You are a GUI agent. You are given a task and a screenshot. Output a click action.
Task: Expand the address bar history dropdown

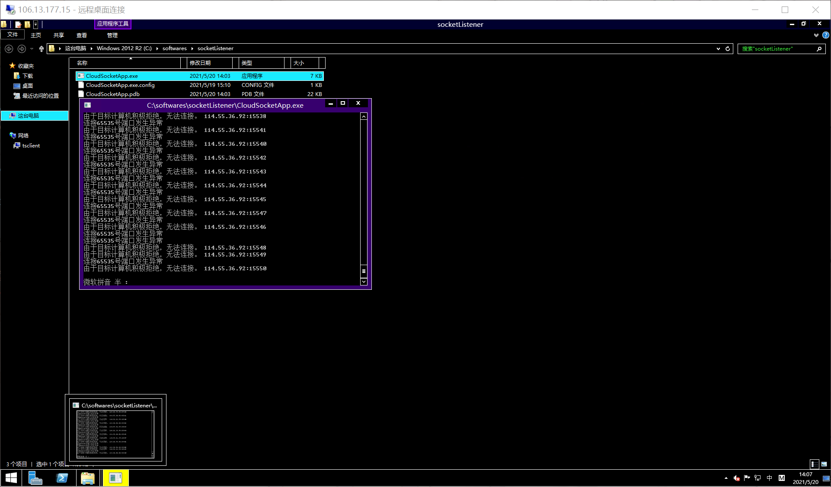click(718, 49)
